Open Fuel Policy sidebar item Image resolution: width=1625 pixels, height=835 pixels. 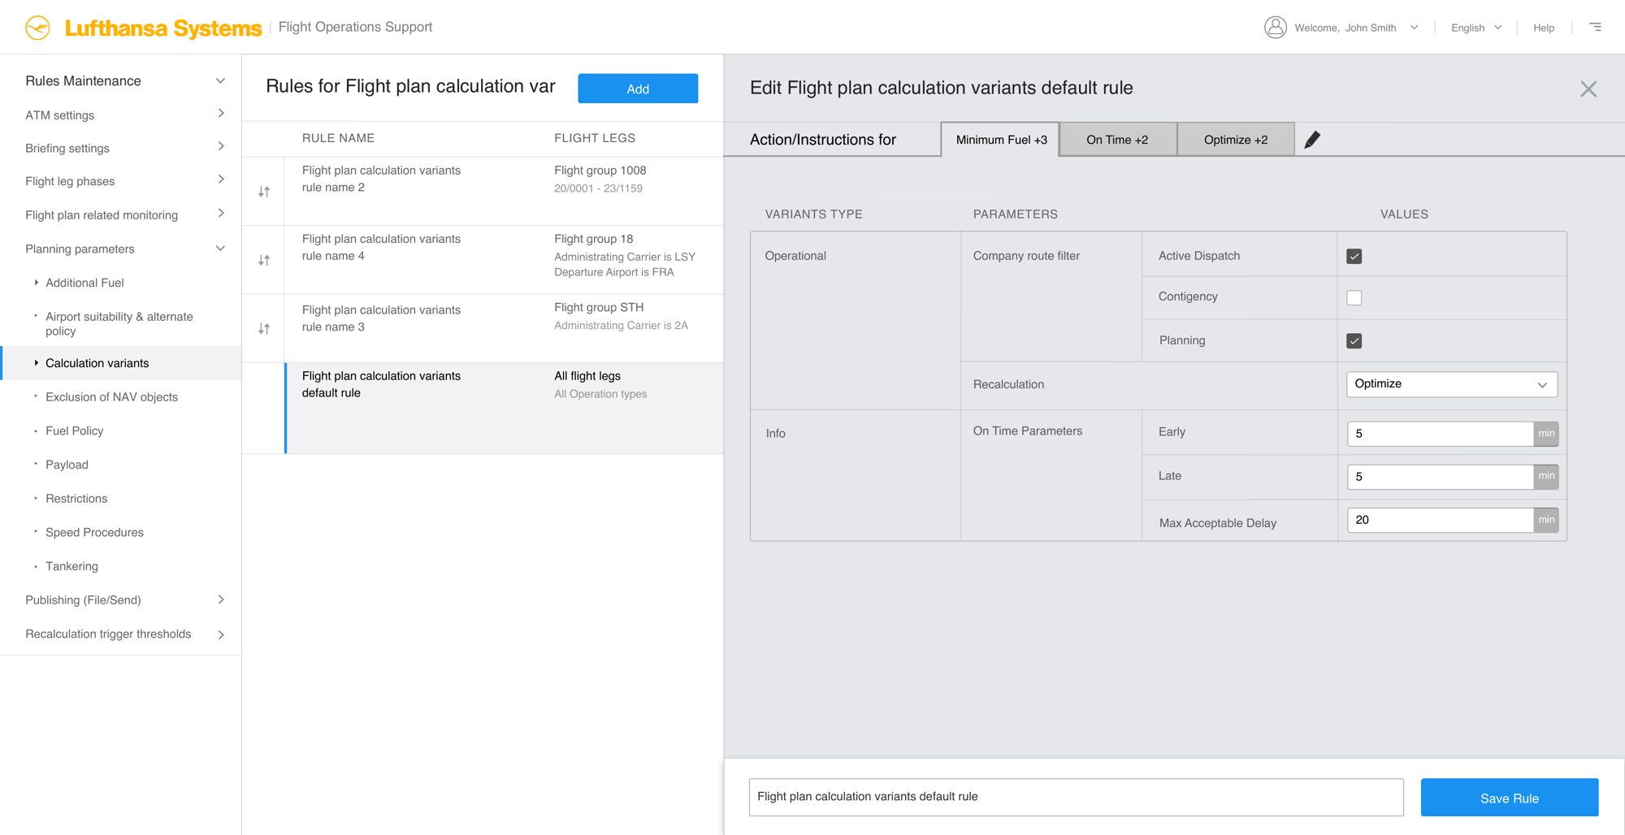pos(75,430)
